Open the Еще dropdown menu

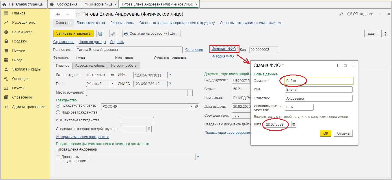pyautogui.click(x=372, y=34)
